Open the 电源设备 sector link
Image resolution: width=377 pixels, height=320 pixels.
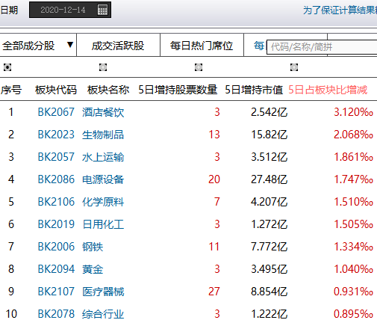(103, 179)
